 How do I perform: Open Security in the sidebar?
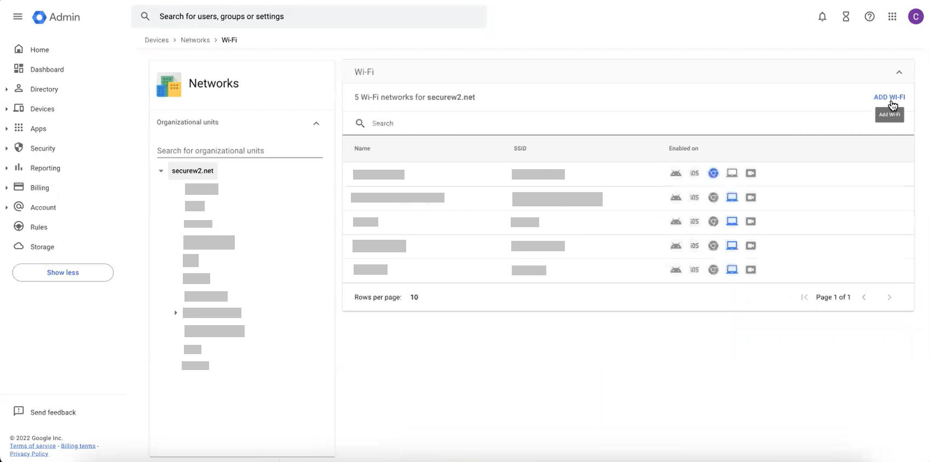click(43, 148)
